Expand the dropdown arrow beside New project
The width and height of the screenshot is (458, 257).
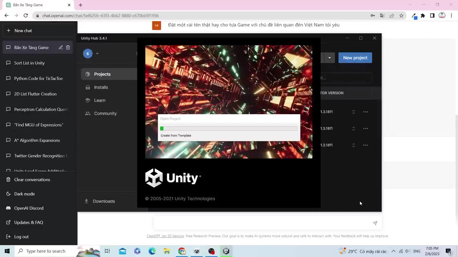click(329, 58)
